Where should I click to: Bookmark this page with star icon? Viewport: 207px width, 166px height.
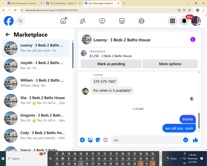[x=190, y=10]
